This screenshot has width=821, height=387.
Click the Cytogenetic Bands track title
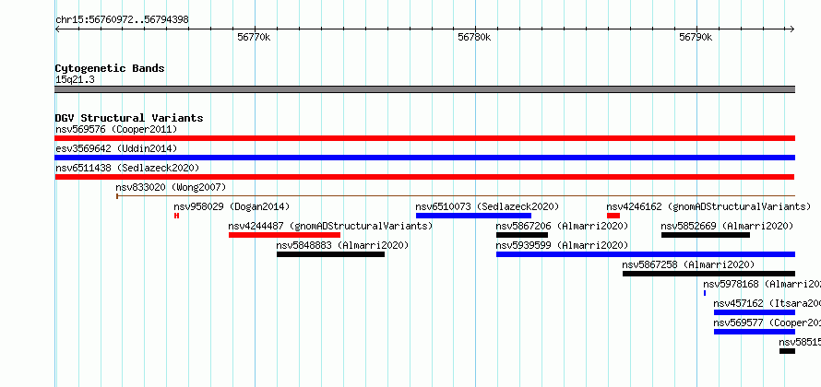[x=110, y=68]
